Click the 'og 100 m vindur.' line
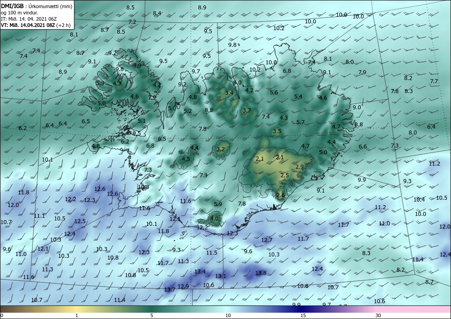The image size is (451, 319). point(19,13)
